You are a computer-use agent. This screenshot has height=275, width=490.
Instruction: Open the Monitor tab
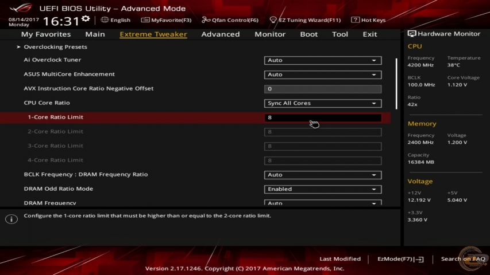click(270, 34)
